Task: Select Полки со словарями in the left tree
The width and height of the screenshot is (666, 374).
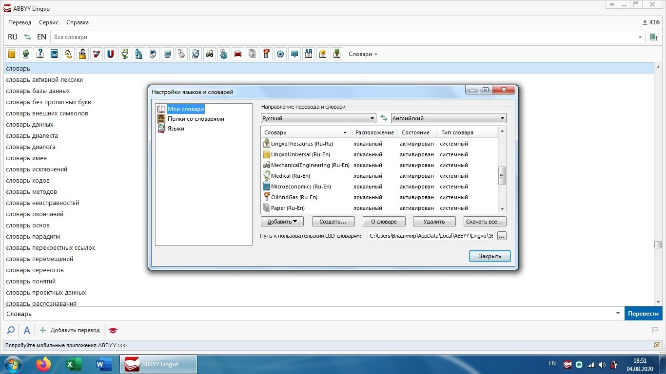Action: coord(196,119)
